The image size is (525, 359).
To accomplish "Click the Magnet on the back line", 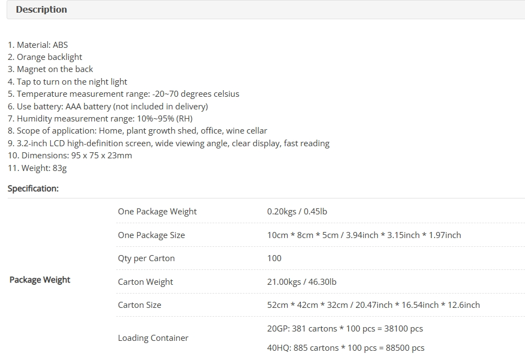I will pyautogui.click(x=50, y=69).
